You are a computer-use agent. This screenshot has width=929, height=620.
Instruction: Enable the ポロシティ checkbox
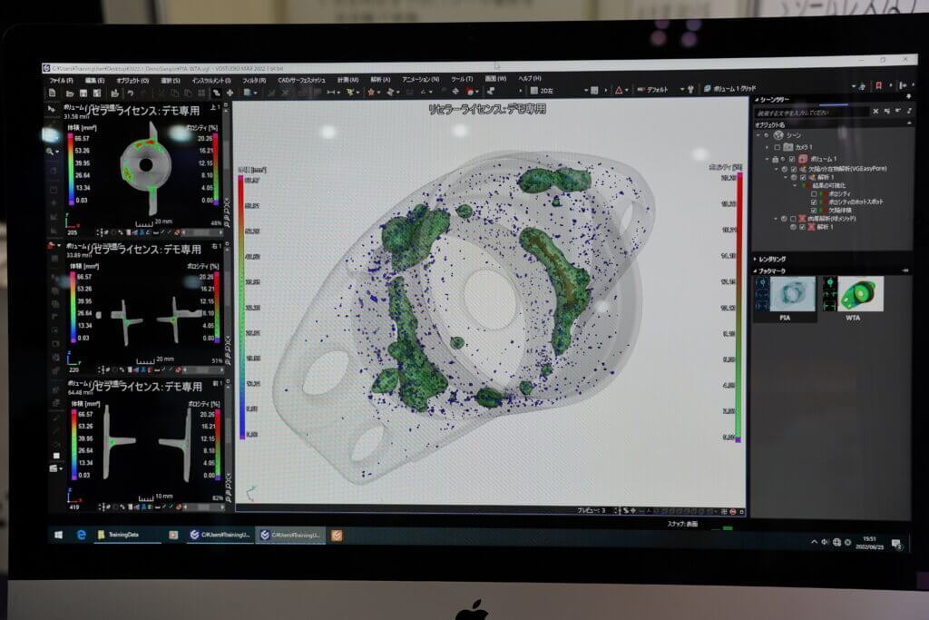(x=814, y=194)
